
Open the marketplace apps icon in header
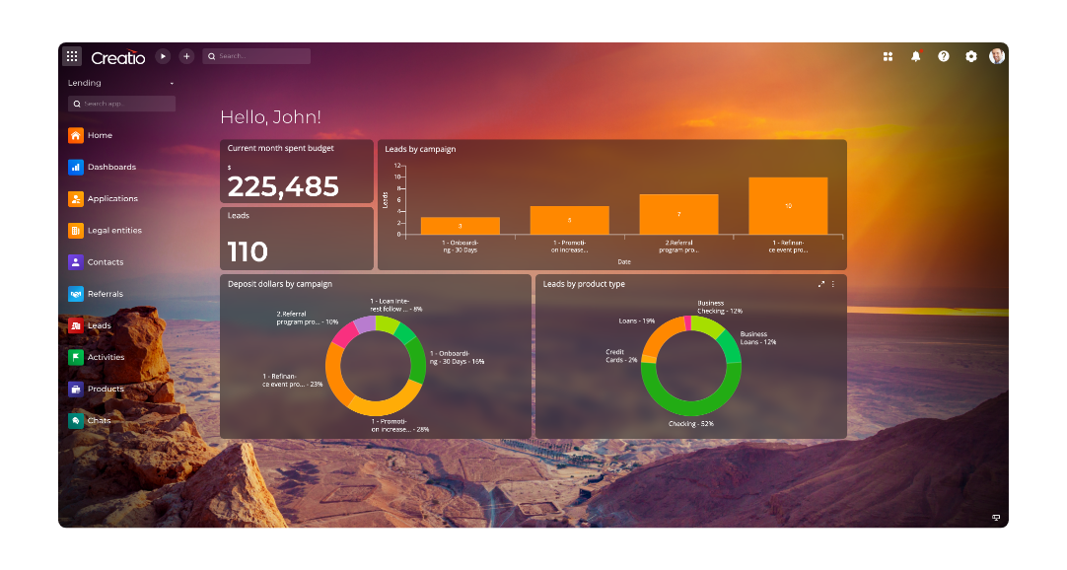[x=888, y=56]
